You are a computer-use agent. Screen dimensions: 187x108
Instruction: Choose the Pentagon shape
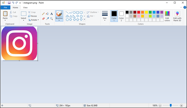coord(81,16)
